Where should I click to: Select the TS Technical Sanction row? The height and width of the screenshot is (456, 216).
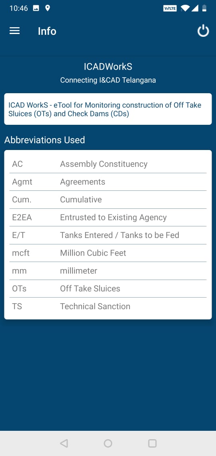click(108, 306)
